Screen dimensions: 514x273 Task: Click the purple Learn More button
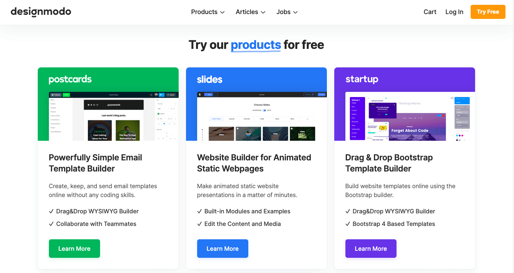(371, 249)
